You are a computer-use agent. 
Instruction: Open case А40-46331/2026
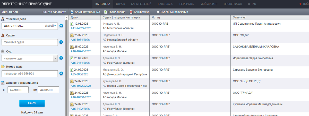(81, 98)
